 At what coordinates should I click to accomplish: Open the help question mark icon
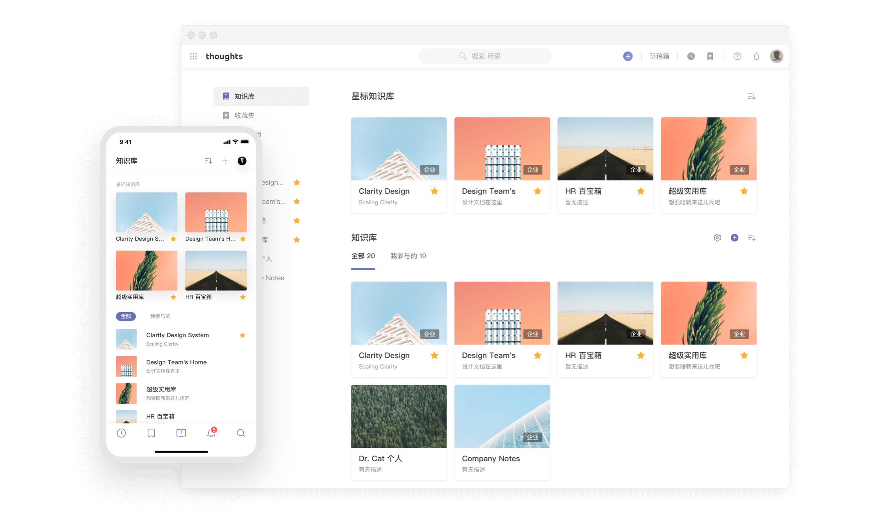[x=737, y=56]
